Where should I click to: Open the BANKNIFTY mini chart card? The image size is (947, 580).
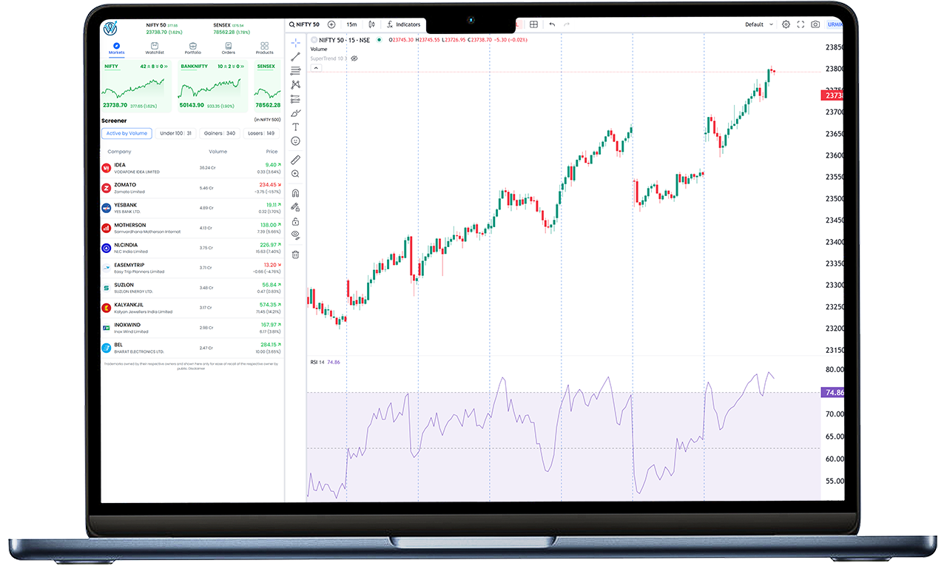[x=211, y=87]
